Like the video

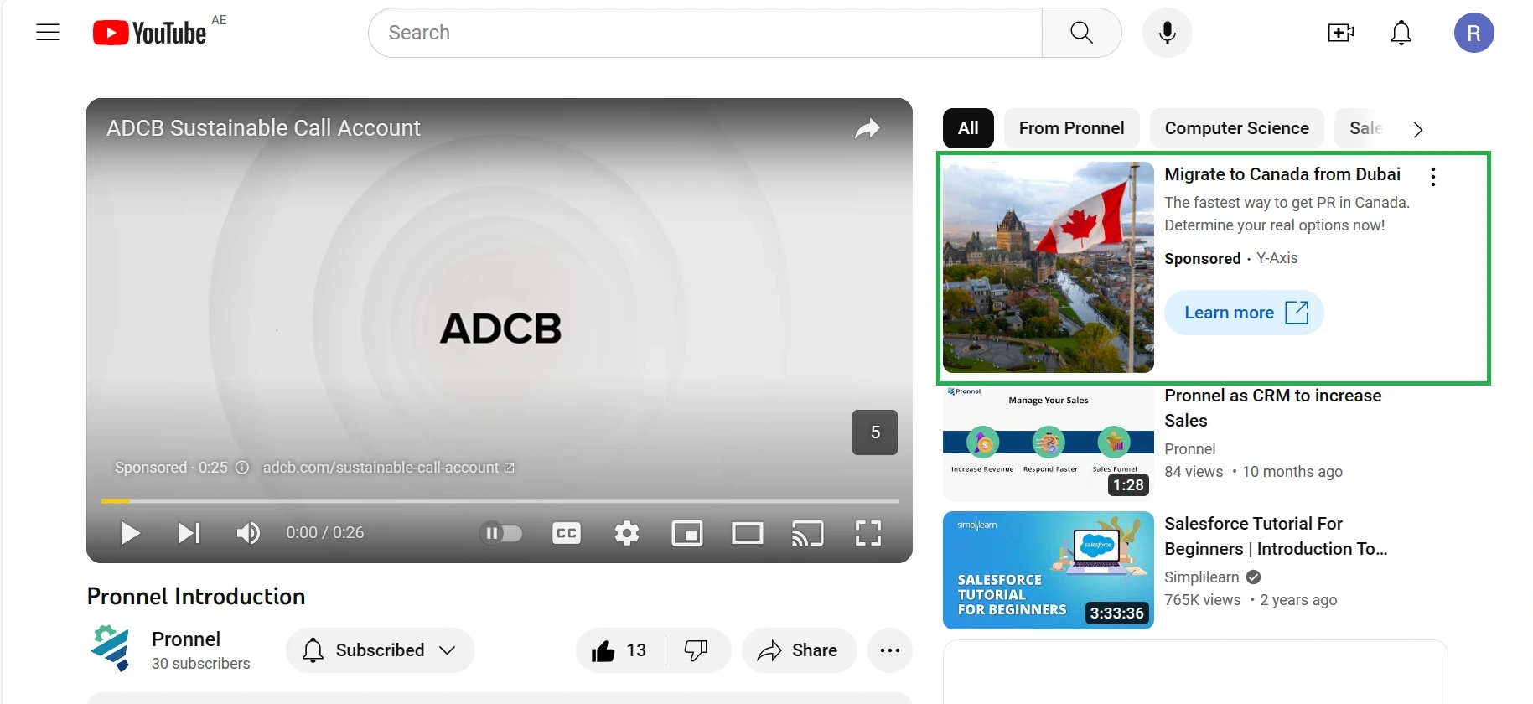619,650
